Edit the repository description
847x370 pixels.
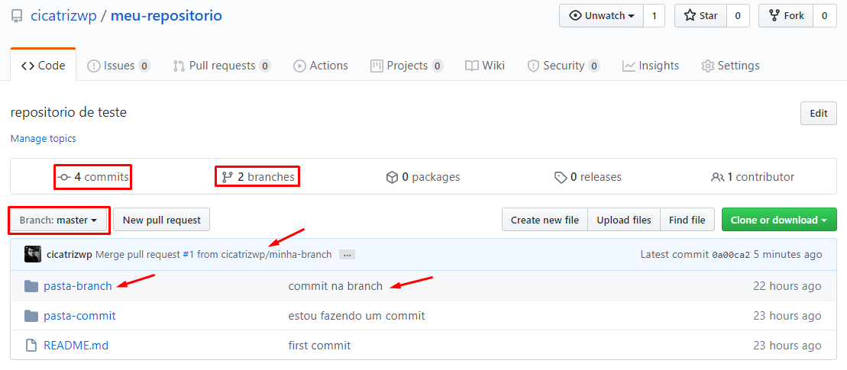click(x=819, y=113)
